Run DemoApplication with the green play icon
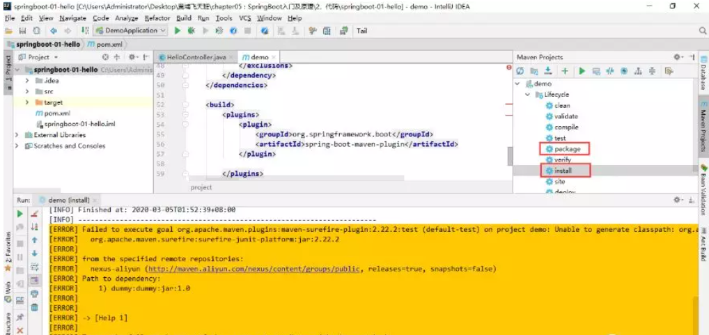 (178, 31)
